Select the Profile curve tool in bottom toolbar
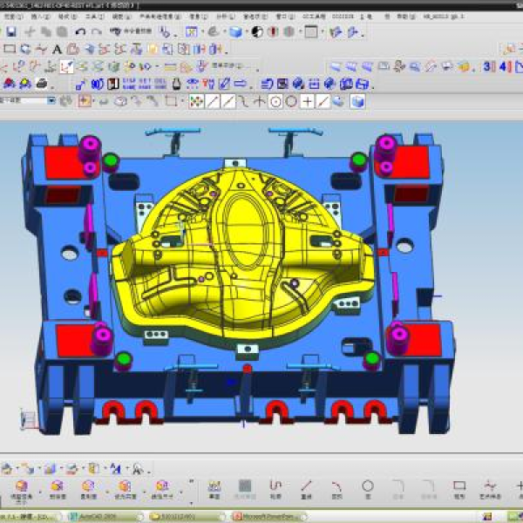523x523 pixels. (275, 486)
